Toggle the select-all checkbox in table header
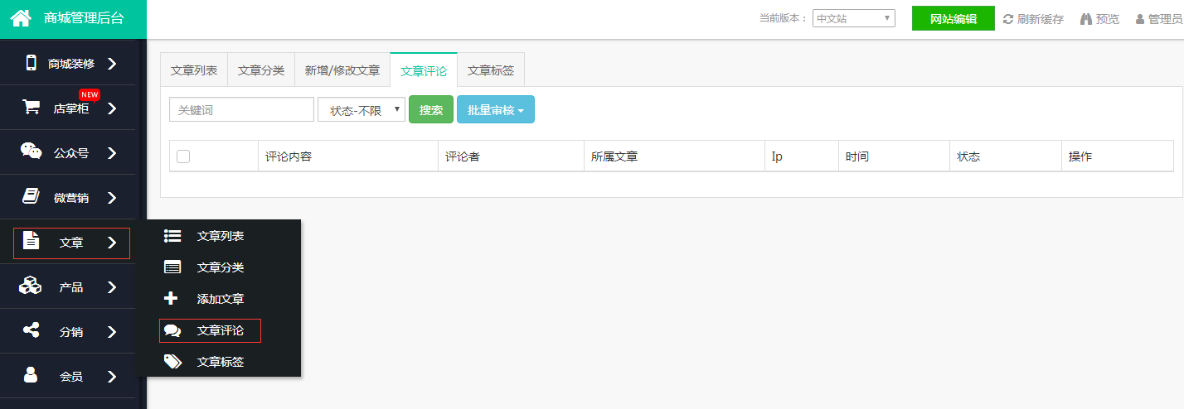Image resolution: width=1184 pixels, height=409 pixels. tap(183, 156)
